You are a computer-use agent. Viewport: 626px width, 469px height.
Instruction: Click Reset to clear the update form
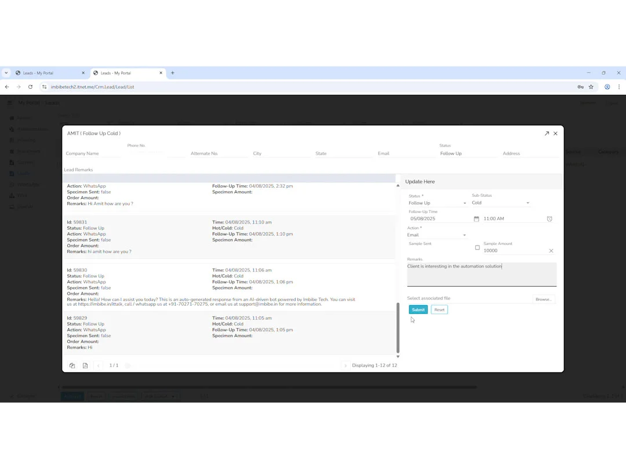pos(439,309)
